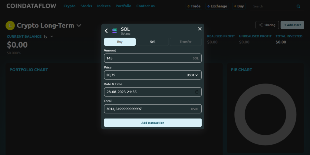310x155 pixels.
Task: Click the REALISED PROFIT label
Action: pyautogui.click(x=221, y=36)
